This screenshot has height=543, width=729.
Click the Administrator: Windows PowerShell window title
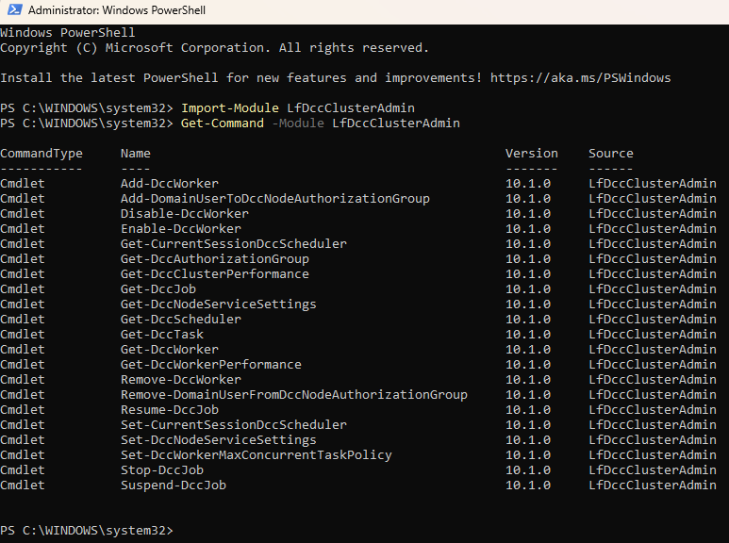[x=117, y=10]
